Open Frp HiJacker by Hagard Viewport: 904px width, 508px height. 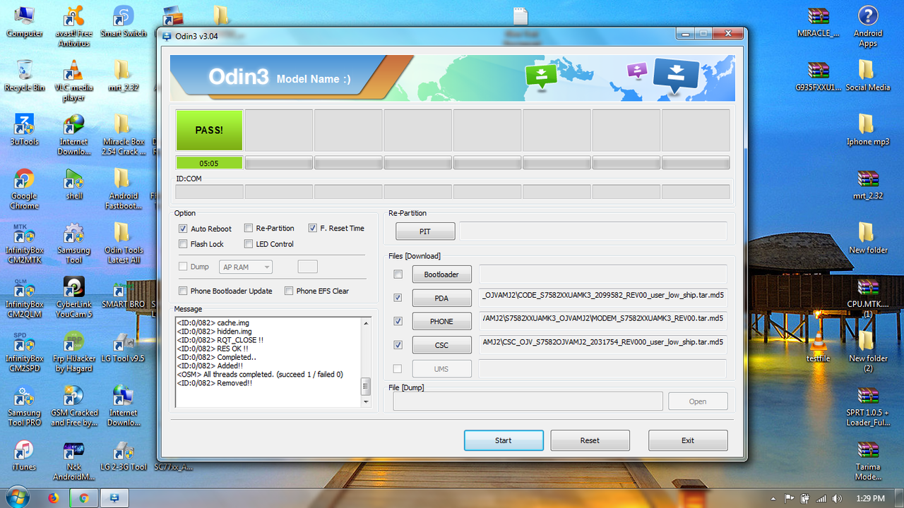tap(73, 351)
